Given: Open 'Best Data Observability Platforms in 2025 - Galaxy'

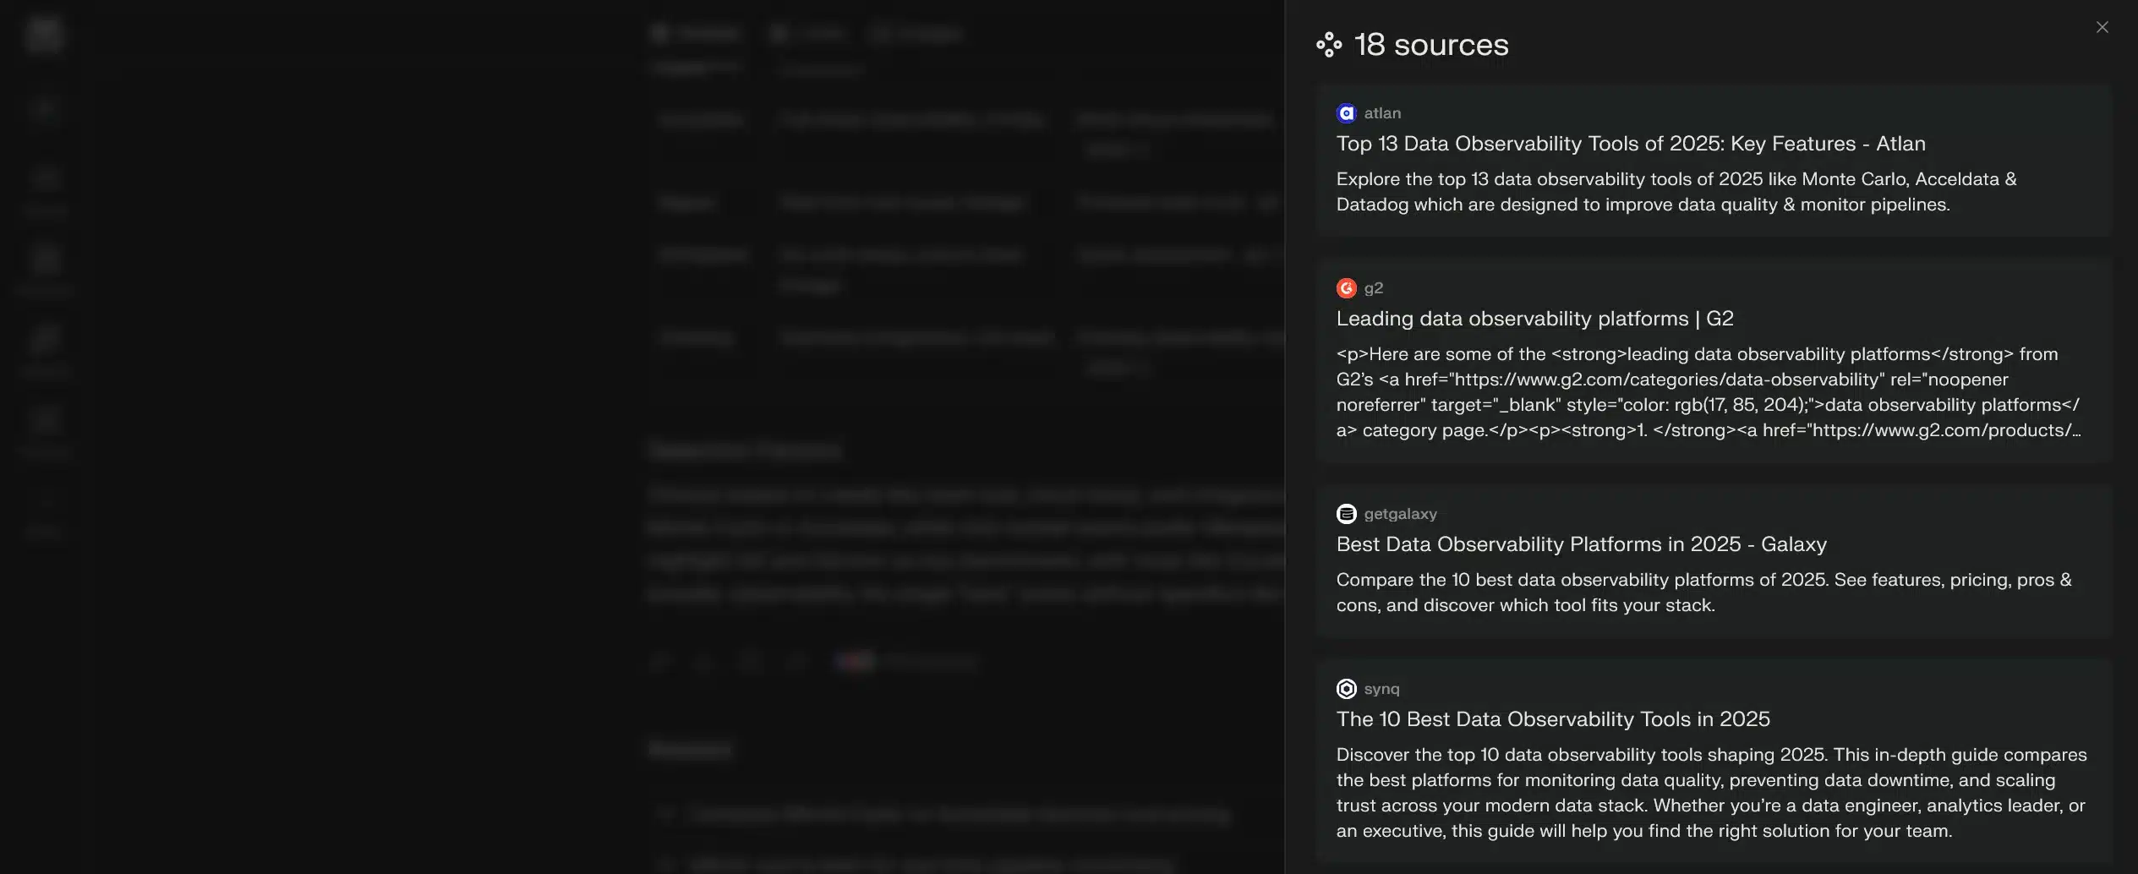Looking at the screenshot, I should click(1581, 544).
